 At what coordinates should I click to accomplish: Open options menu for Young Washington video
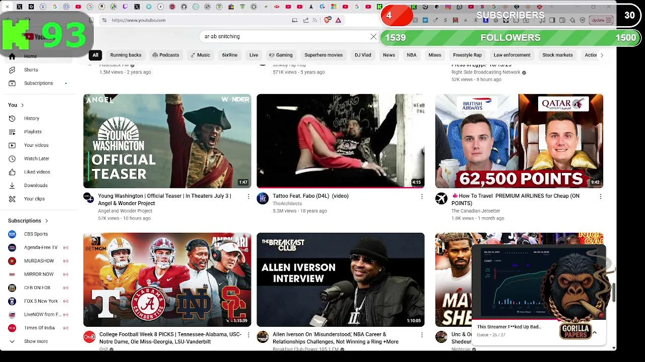tap(248, 197)
